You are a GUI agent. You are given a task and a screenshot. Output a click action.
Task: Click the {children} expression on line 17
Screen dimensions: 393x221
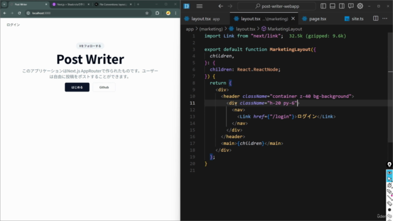pyautogui.click(x=251, y=143)
